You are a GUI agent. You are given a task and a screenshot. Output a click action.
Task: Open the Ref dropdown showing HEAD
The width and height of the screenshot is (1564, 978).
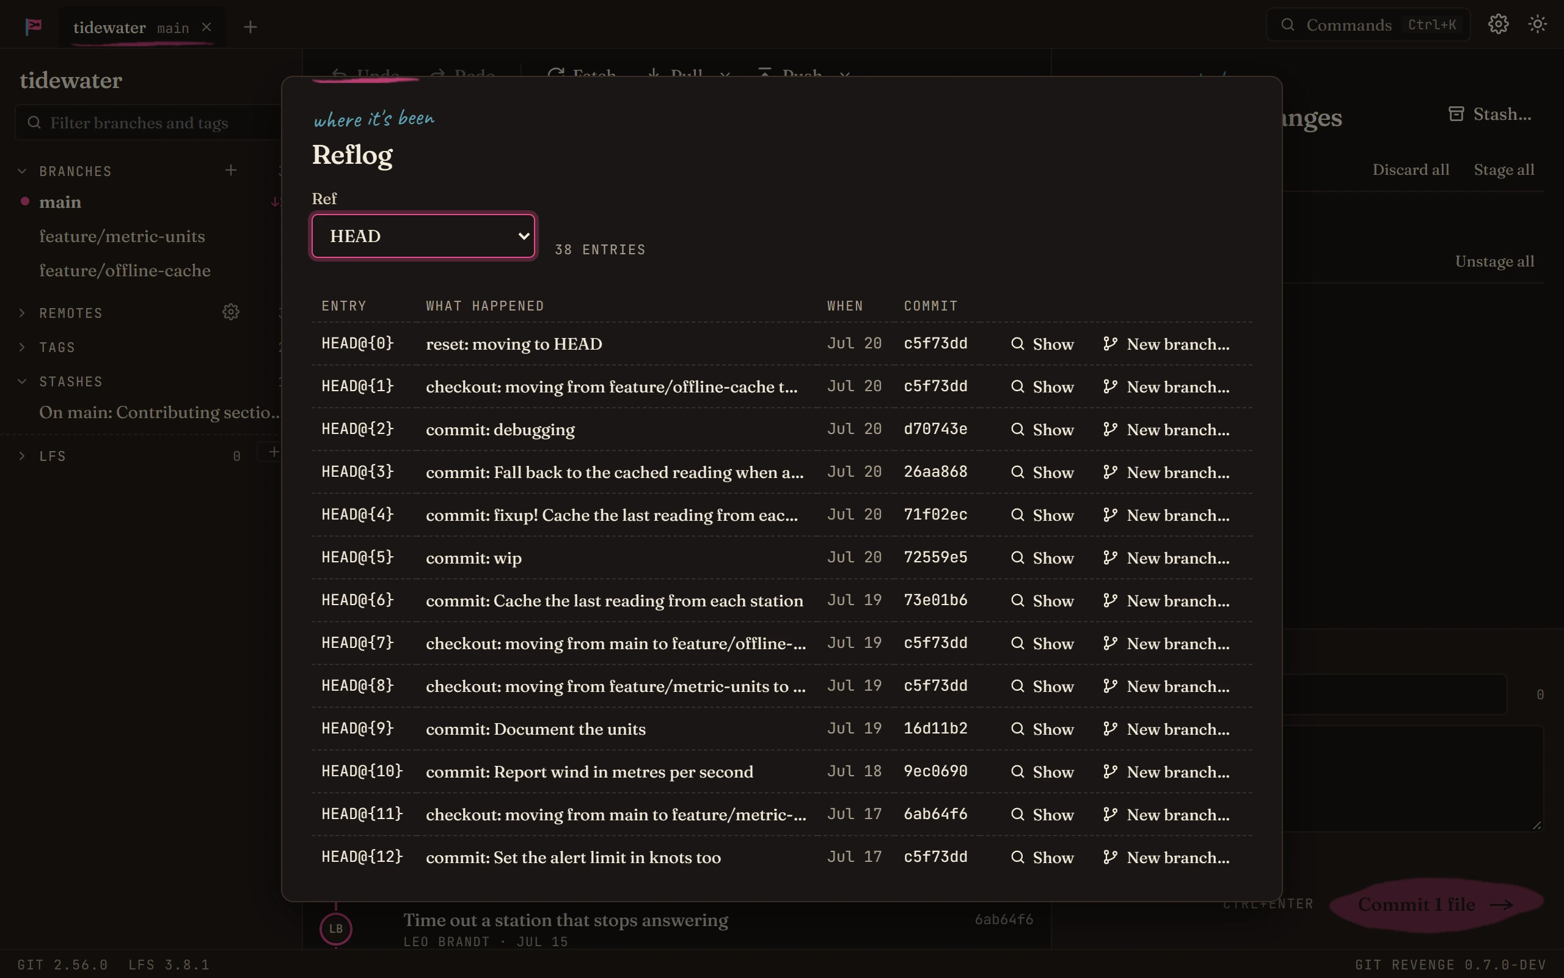[x=423, y=236]
